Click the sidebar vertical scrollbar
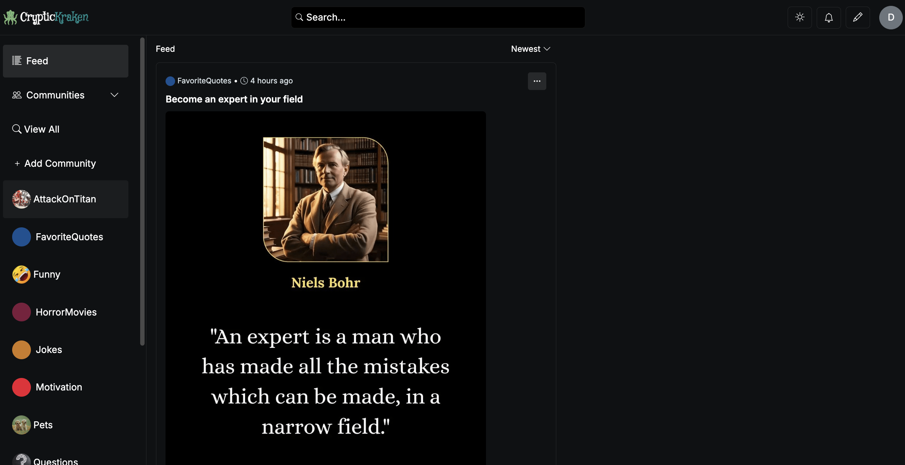 pyautogui.click(x=142, y=191)
